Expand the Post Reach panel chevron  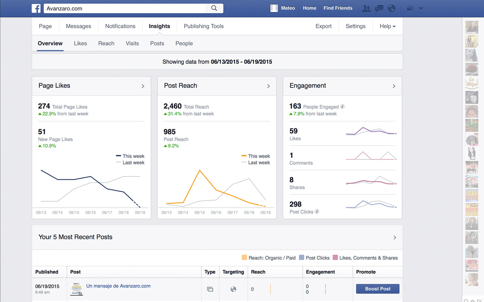tap(269, 86)
